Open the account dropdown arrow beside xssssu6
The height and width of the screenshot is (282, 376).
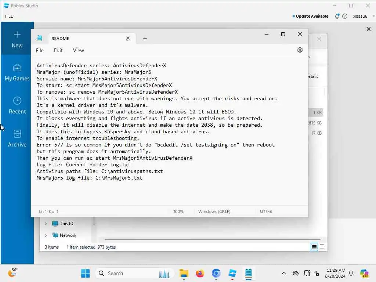point(373,16)
